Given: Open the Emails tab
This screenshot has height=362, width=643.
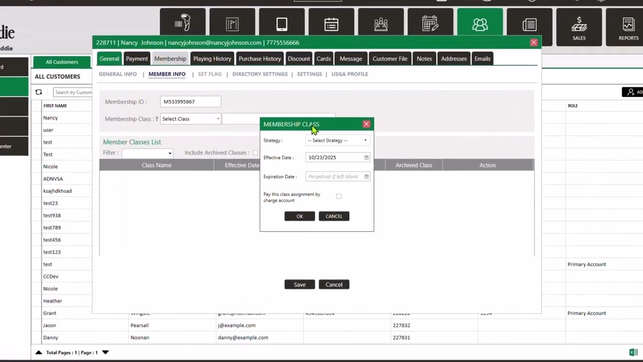Looking at the screenshot, I should click(482, 59).
